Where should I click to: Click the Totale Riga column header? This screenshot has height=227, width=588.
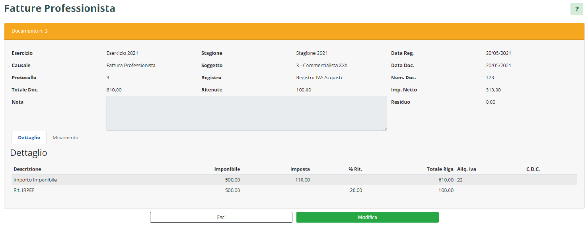440,169
